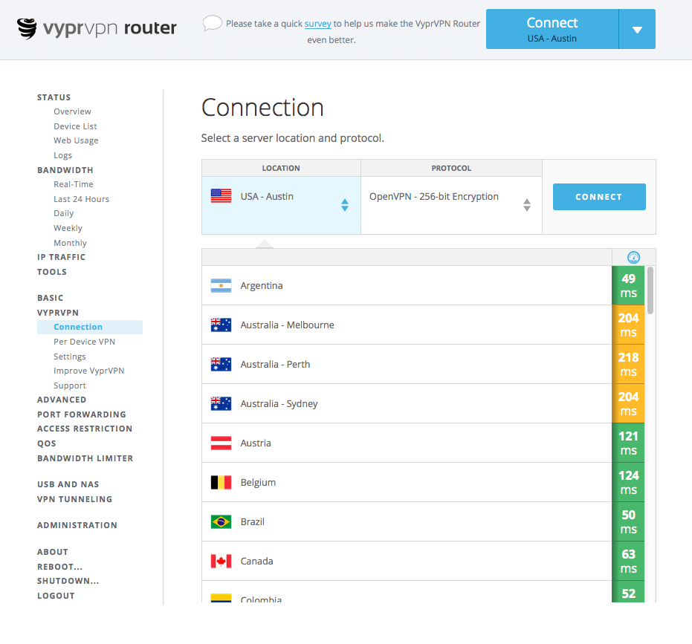692x644 pixels.
Task: Open ACCESS RESTRICTION section
Action: (85, 429)
